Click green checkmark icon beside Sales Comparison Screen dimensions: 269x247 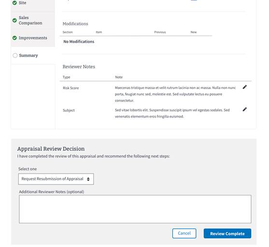click(x=14, y=20)
